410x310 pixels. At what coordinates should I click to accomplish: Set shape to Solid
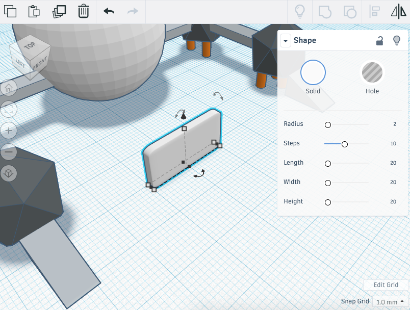click(x=313, y=72)
